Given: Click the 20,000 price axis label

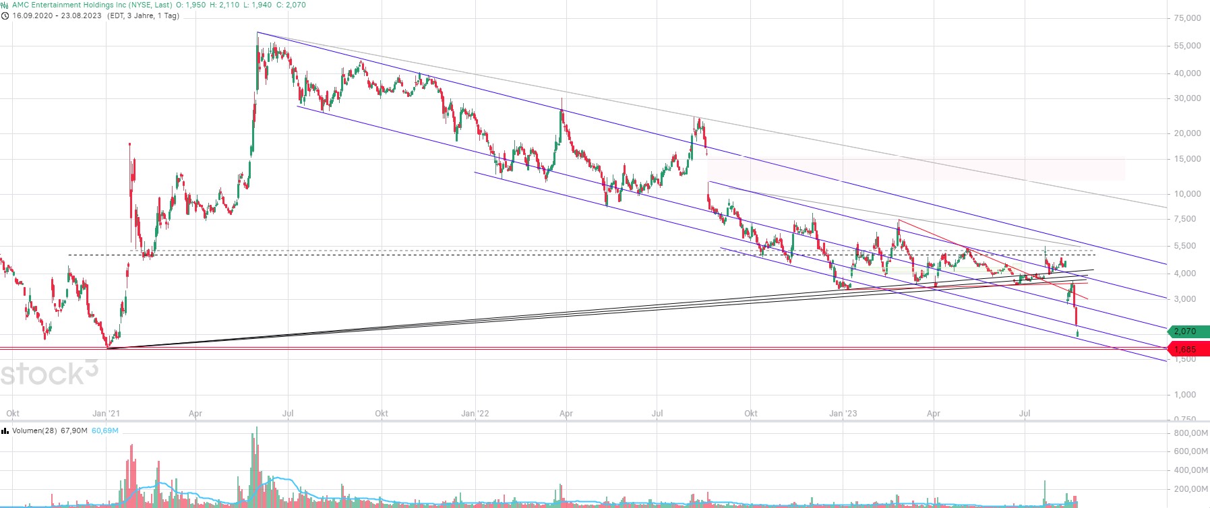Looking at the screenshot, I should point(1187,133).
